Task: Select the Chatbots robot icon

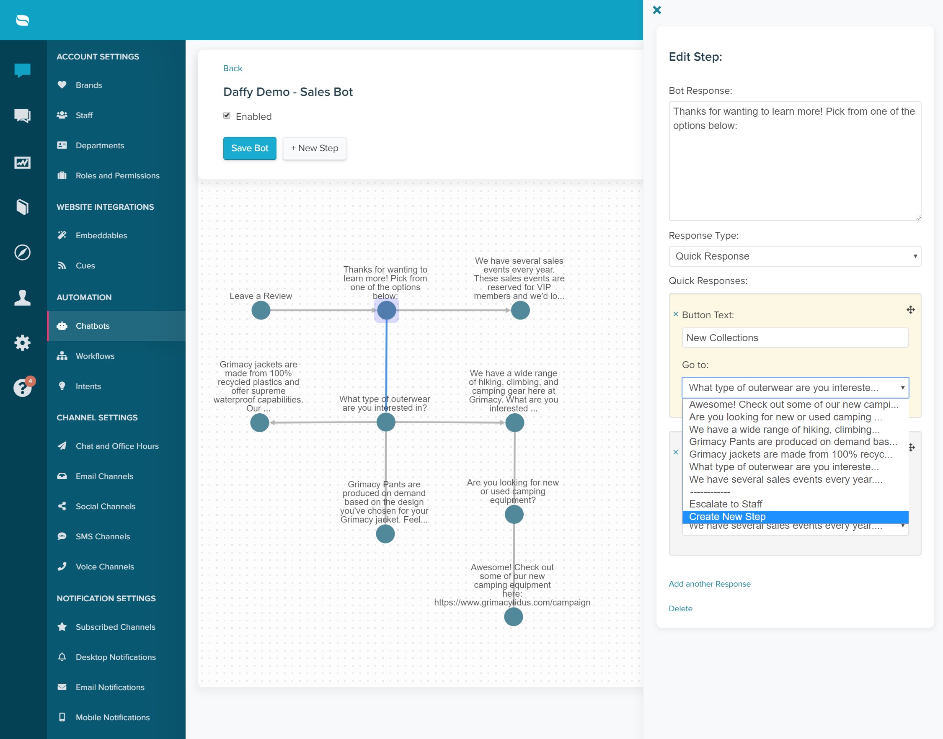Action: [62, 326]
